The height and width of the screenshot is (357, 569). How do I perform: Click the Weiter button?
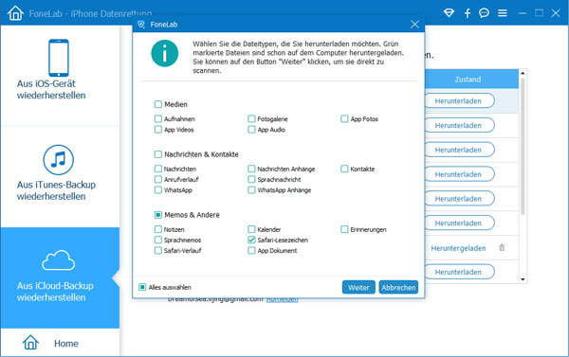(x=358, y=287)
